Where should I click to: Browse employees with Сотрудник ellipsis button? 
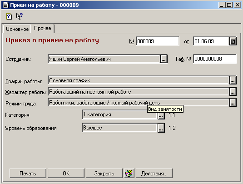click(164, 59)
